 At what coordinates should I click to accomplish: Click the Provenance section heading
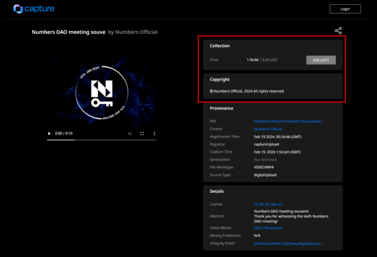pos(221,108)
